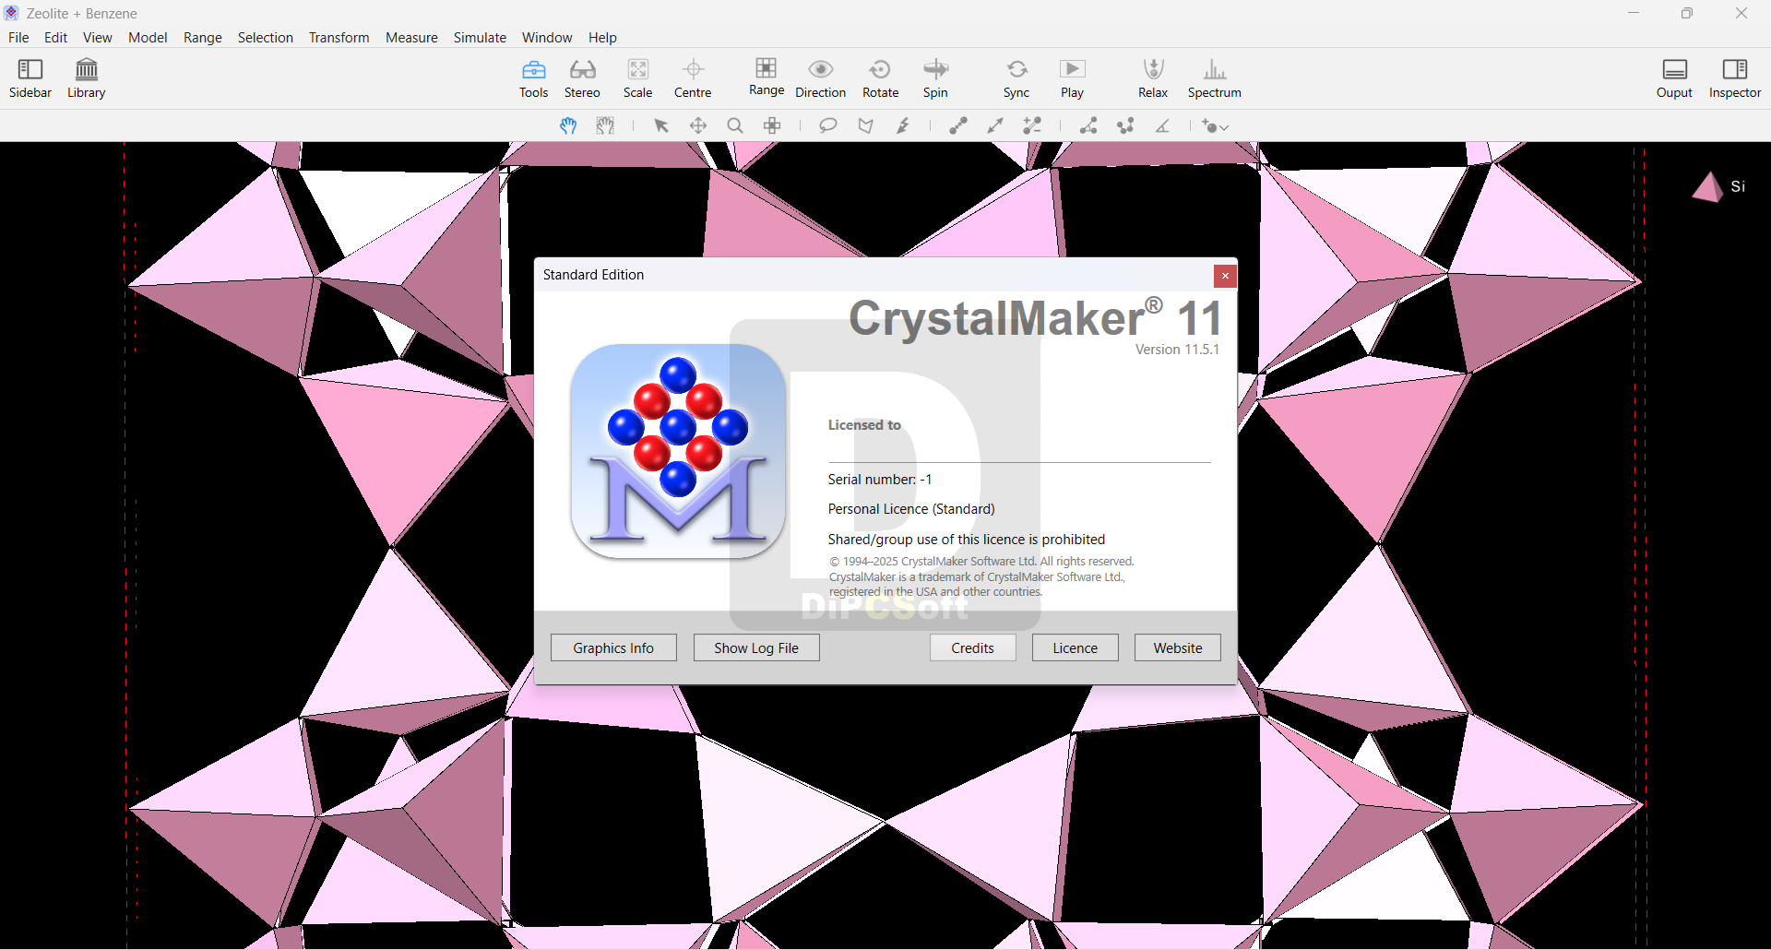Open the View menu
The width and height of the screenshot is (1771, 950).
(x=98, y=38)
